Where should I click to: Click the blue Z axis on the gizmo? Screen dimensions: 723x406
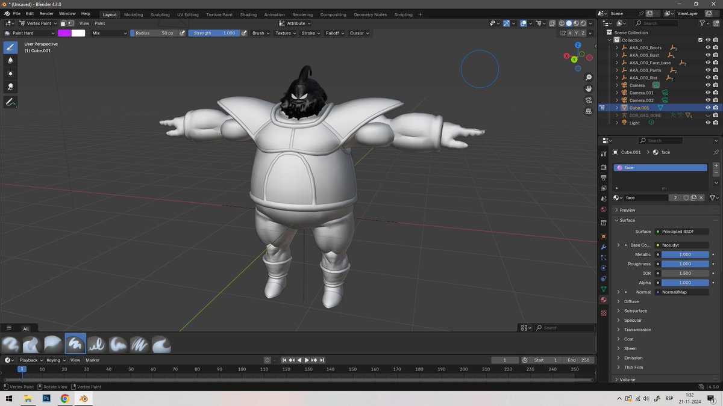coord(577,46)
